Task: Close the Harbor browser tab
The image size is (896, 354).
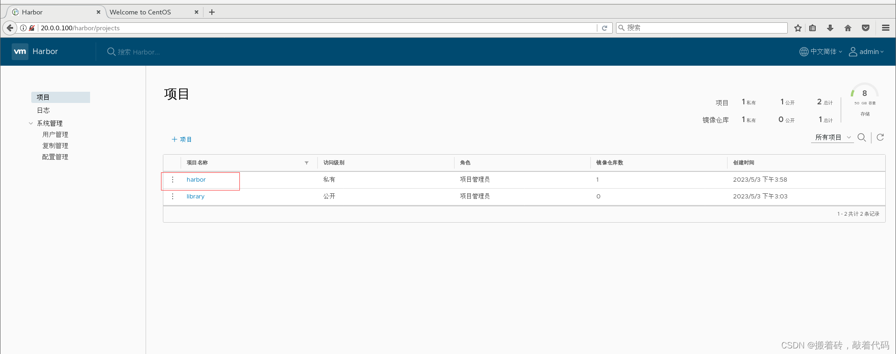Action: point(98,12)
